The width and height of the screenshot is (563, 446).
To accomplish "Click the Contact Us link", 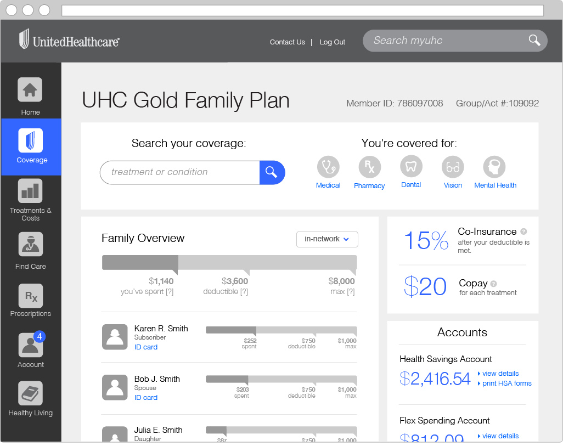I will [x=287, y=42].
